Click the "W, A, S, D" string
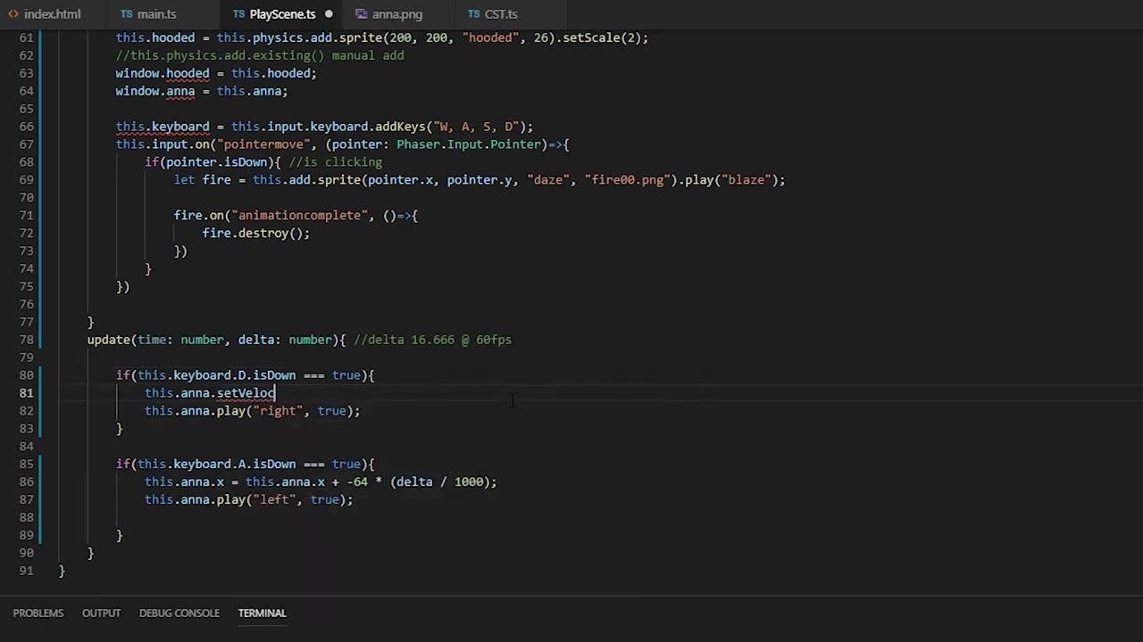 click(476, 127)
